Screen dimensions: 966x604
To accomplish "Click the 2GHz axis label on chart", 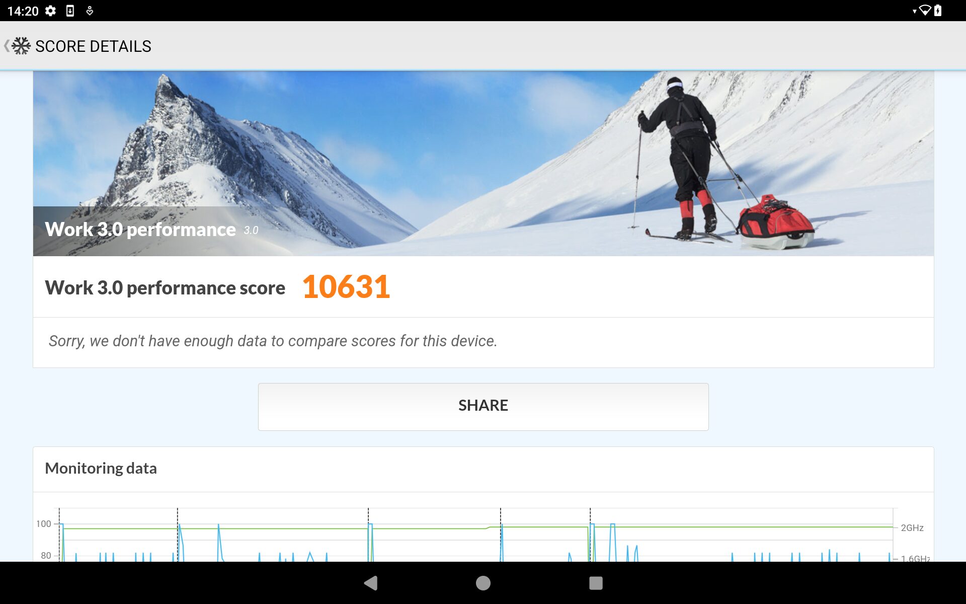I will tap(912, 527).
